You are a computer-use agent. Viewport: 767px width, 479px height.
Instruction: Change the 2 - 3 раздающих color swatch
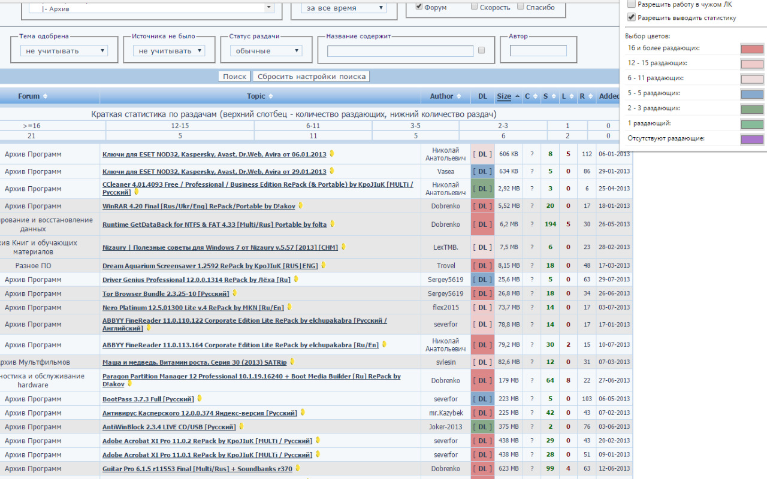[752, 110]
